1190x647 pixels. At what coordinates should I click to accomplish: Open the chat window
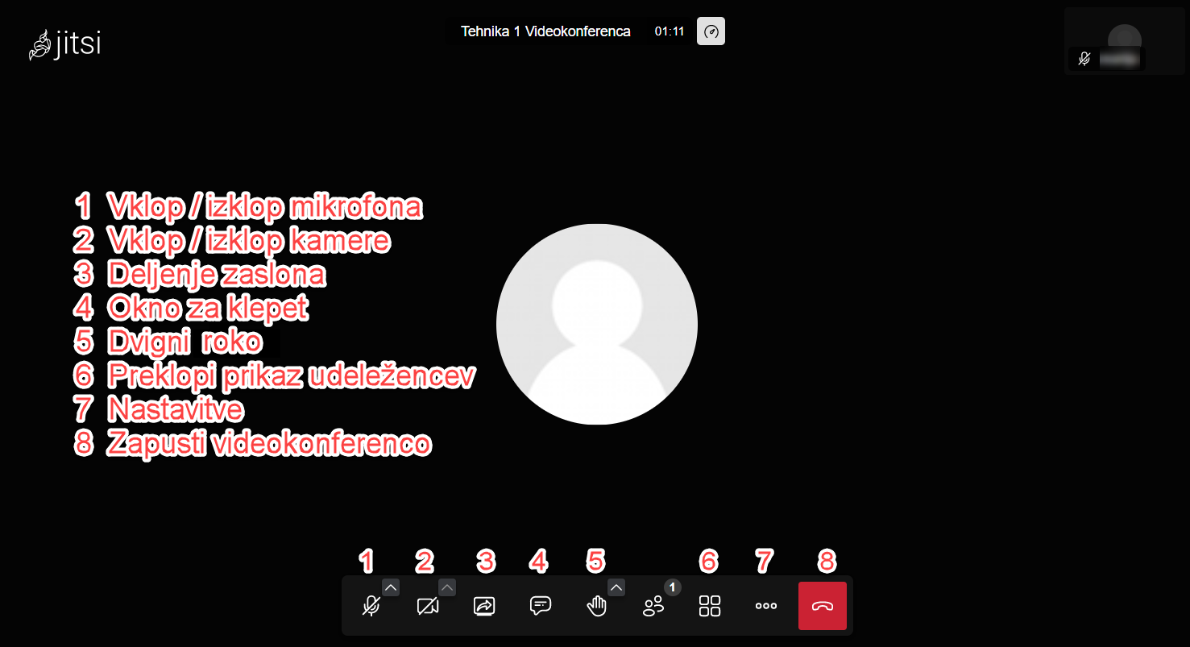[x=540, y=606]
